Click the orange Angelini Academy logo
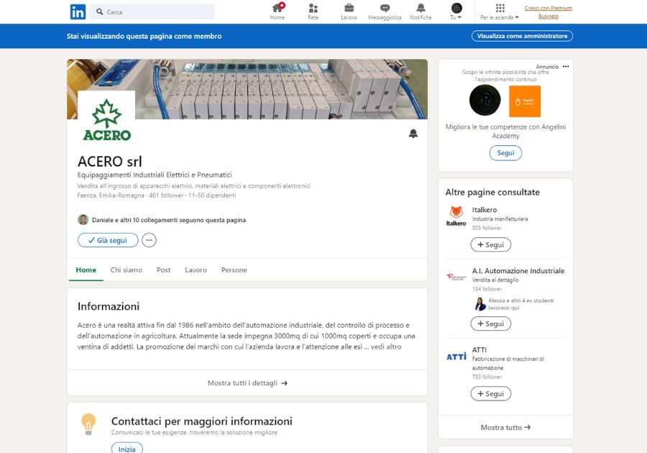 525,101
